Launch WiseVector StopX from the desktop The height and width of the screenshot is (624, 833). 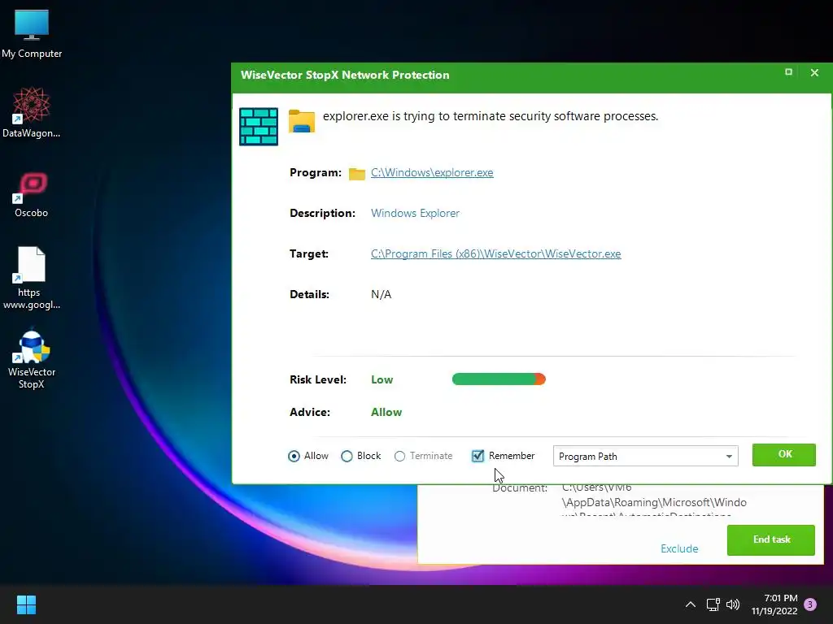pyautogui.click(x=32, y=359)
